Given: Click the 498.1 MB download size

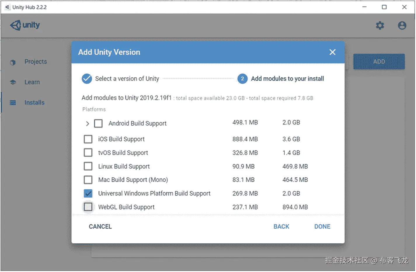Looking at the screenshot, I should pos(245,122).
